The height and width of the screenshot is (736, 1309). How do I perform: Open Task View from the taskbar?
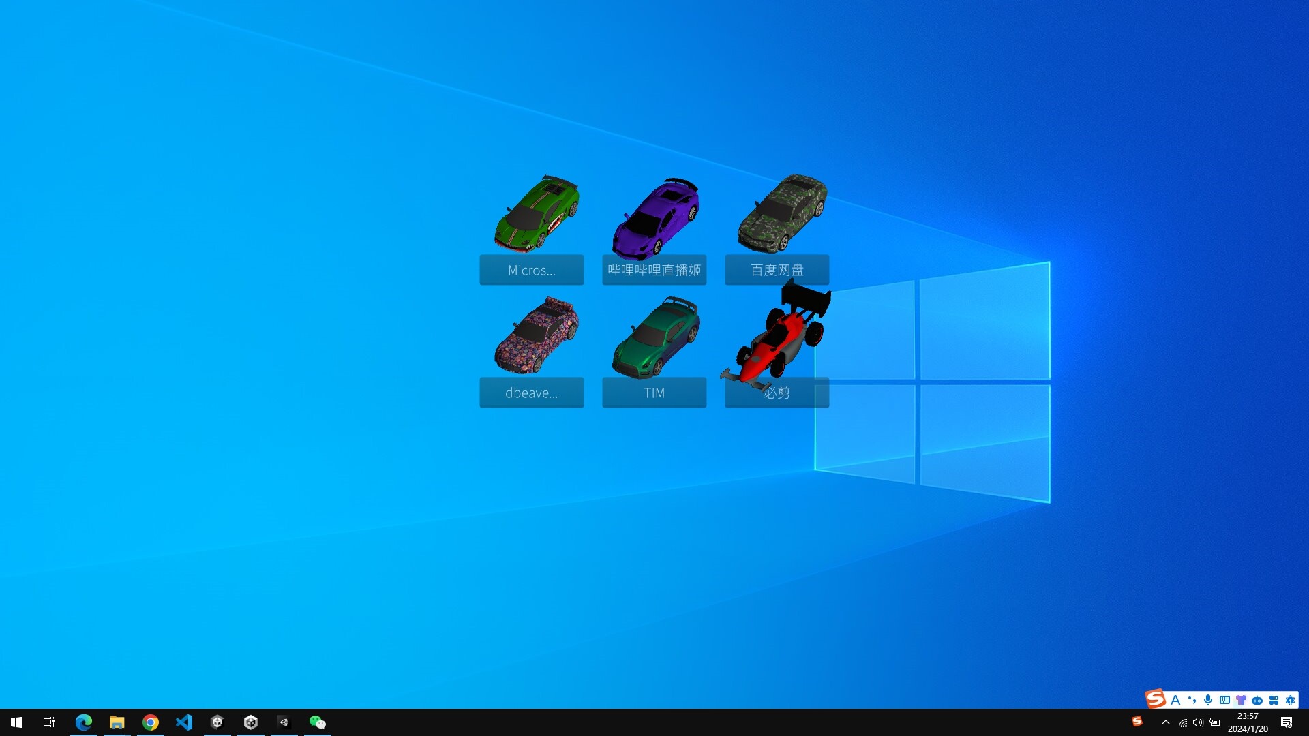[x=48, y=722]
